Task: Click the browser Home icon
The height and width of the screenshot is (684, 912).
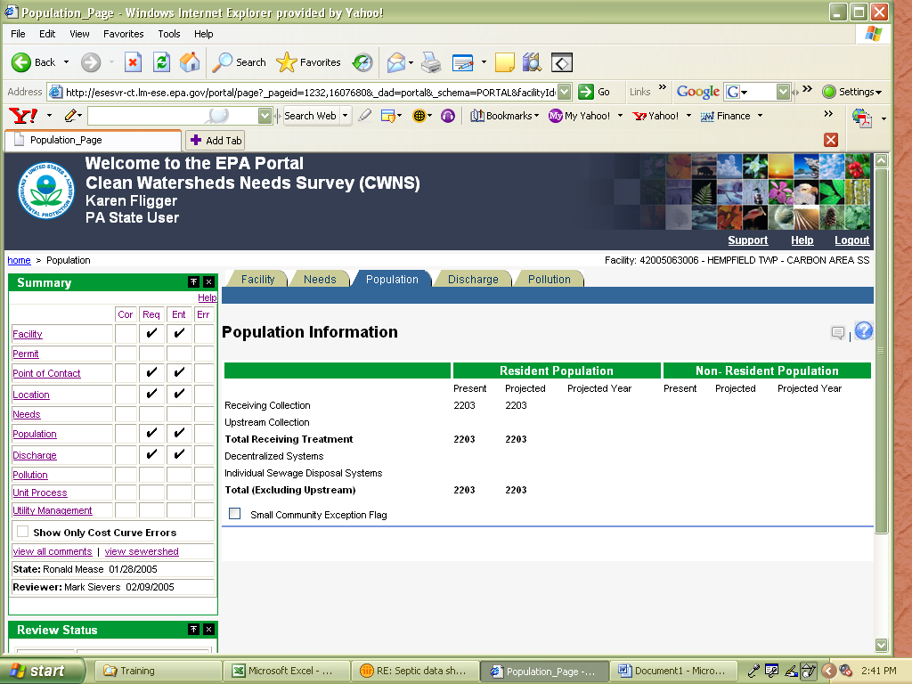Action: [x=190, y=62]
